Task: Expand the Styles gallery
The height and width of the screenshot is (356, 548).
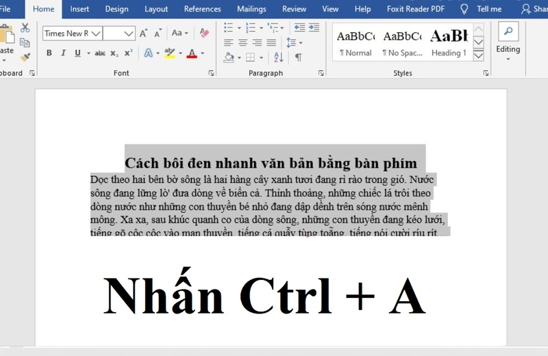Action: click(x=478, y=55)
